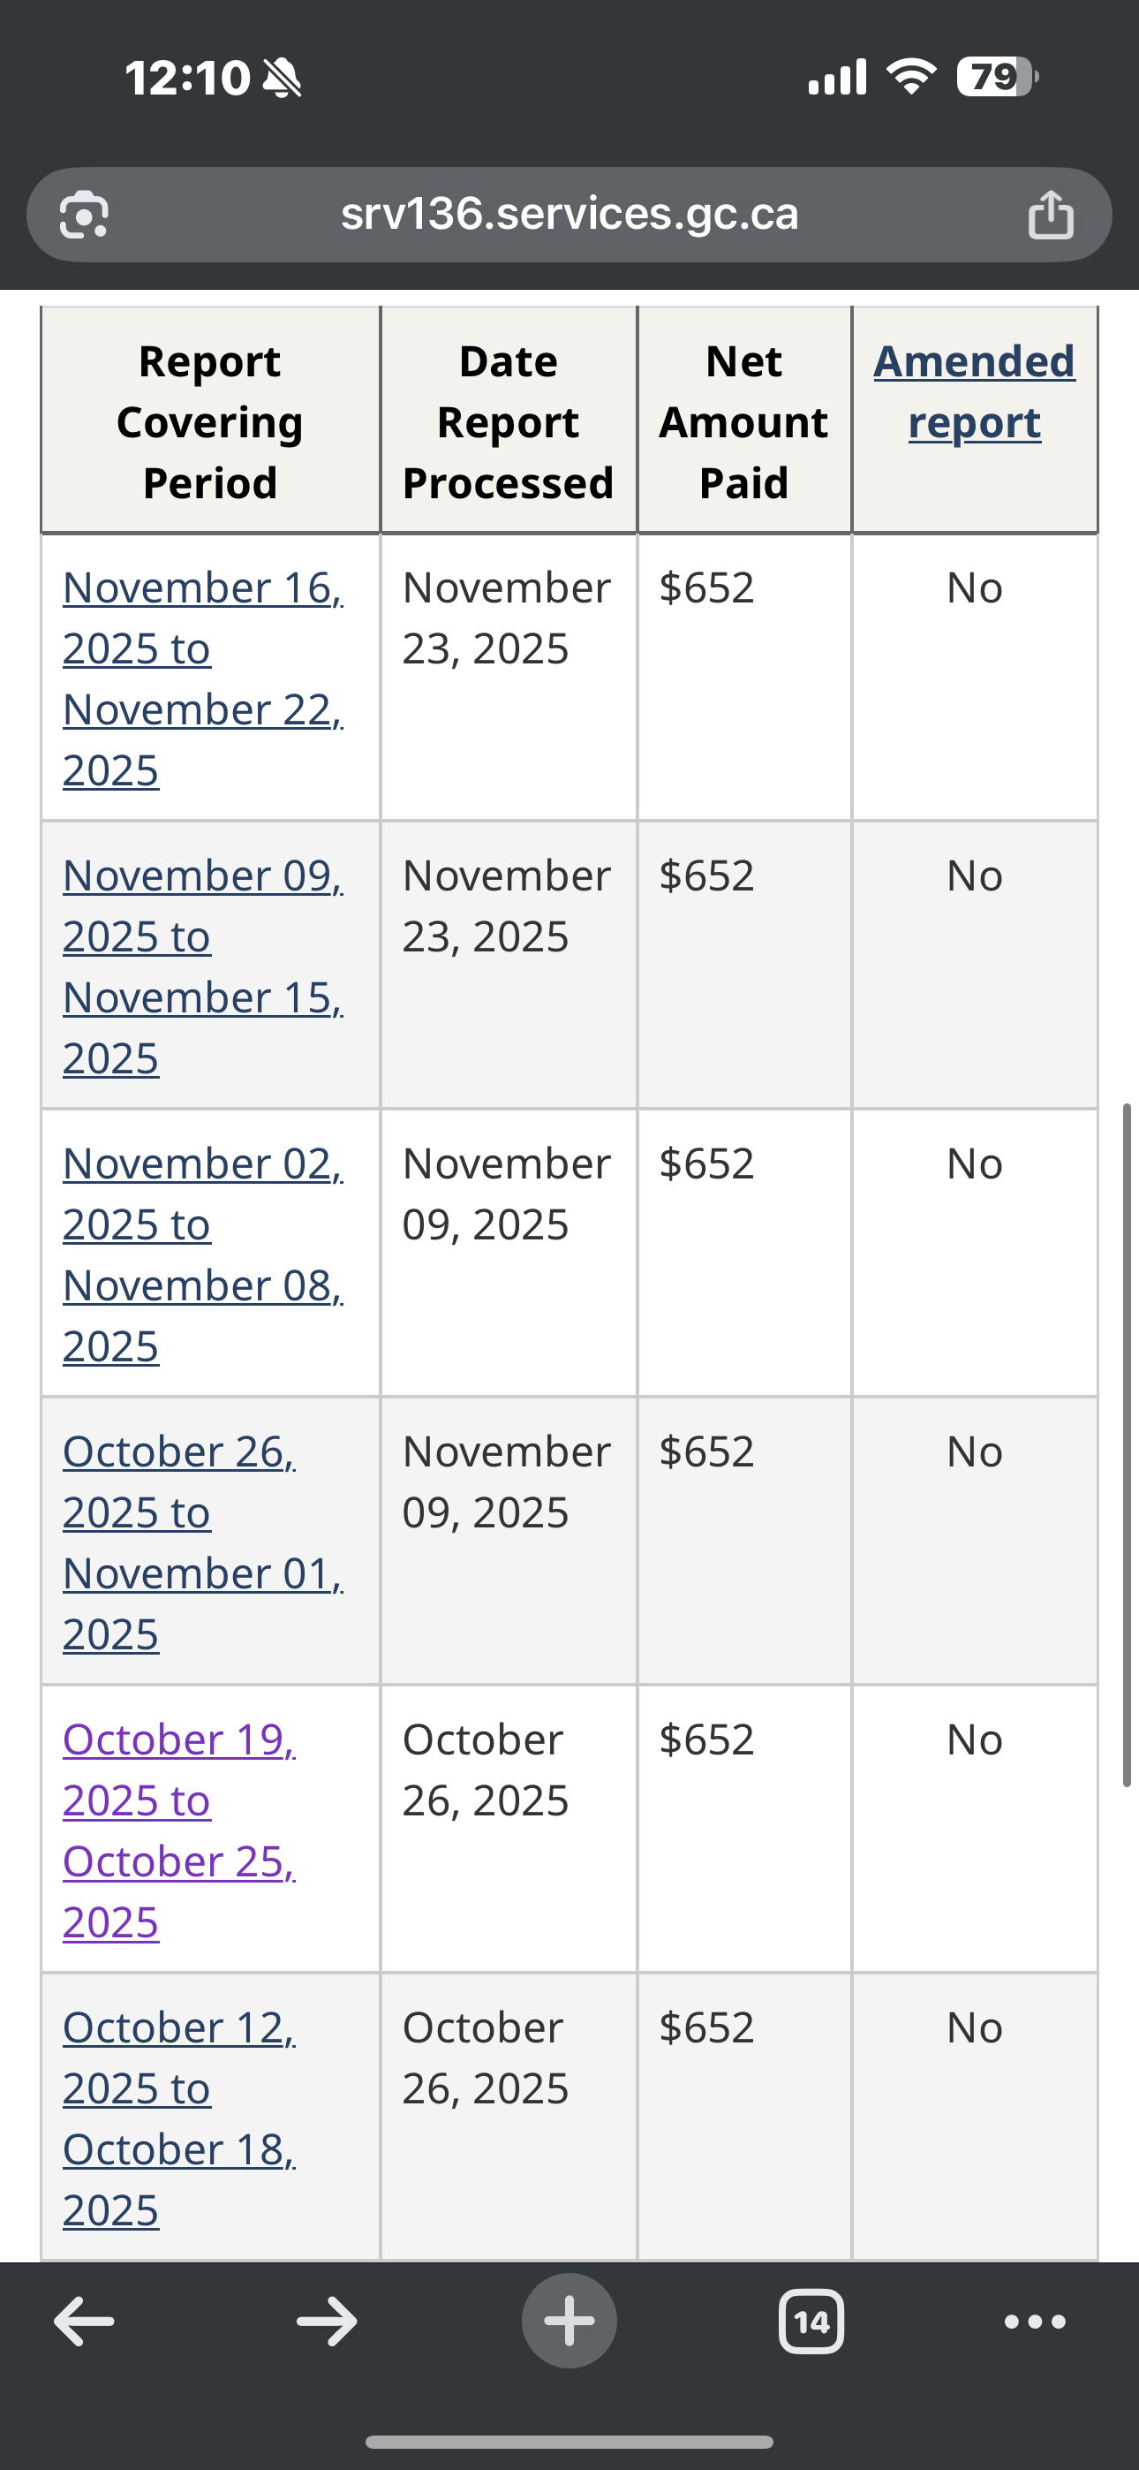Viewport: 1139px width, 2470px height.
Task: Go forward with the right arrow
Action: [327, 2322]
